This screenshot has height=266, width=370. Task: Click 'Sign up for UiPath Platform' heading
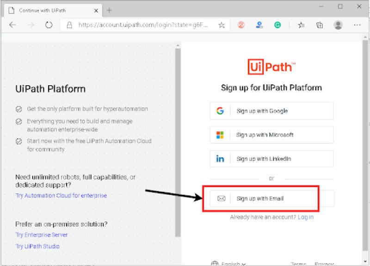click(x=271, y=87)
